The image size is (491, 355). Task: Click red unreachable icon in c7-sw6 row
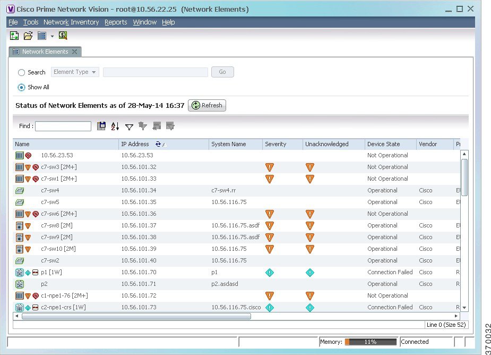point(36,214)
